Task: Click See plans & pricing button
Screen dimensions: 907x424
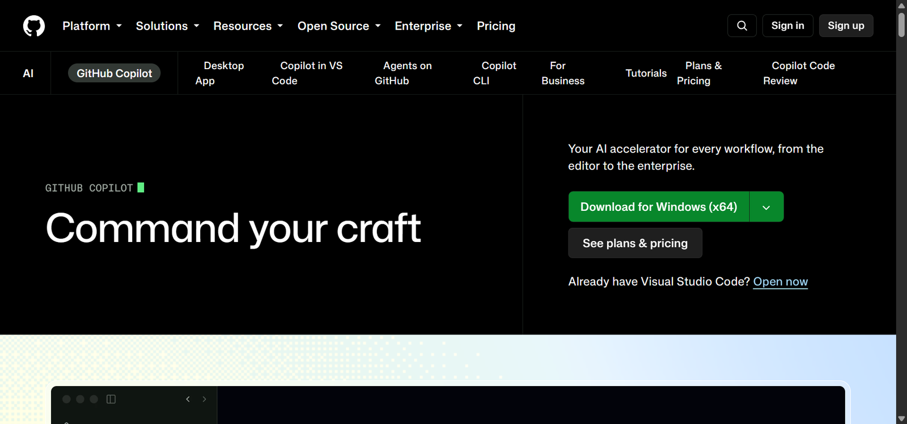Action: 635,243
